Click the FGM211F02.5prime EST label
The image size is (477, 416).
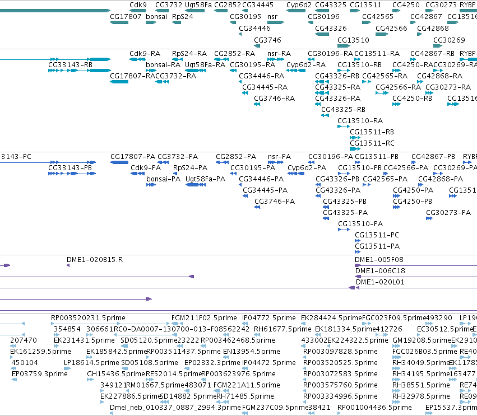[x=204, y=318]
